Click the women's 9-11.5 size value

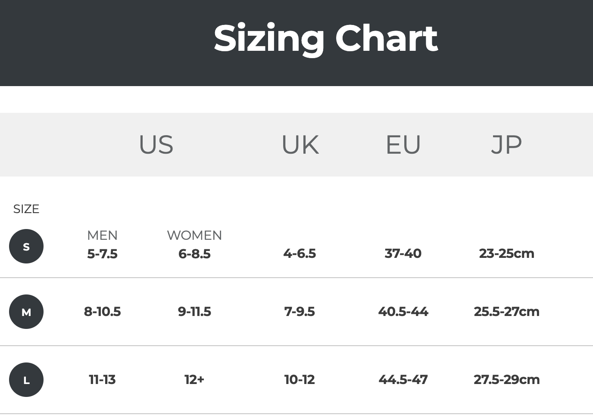point(194,312)
